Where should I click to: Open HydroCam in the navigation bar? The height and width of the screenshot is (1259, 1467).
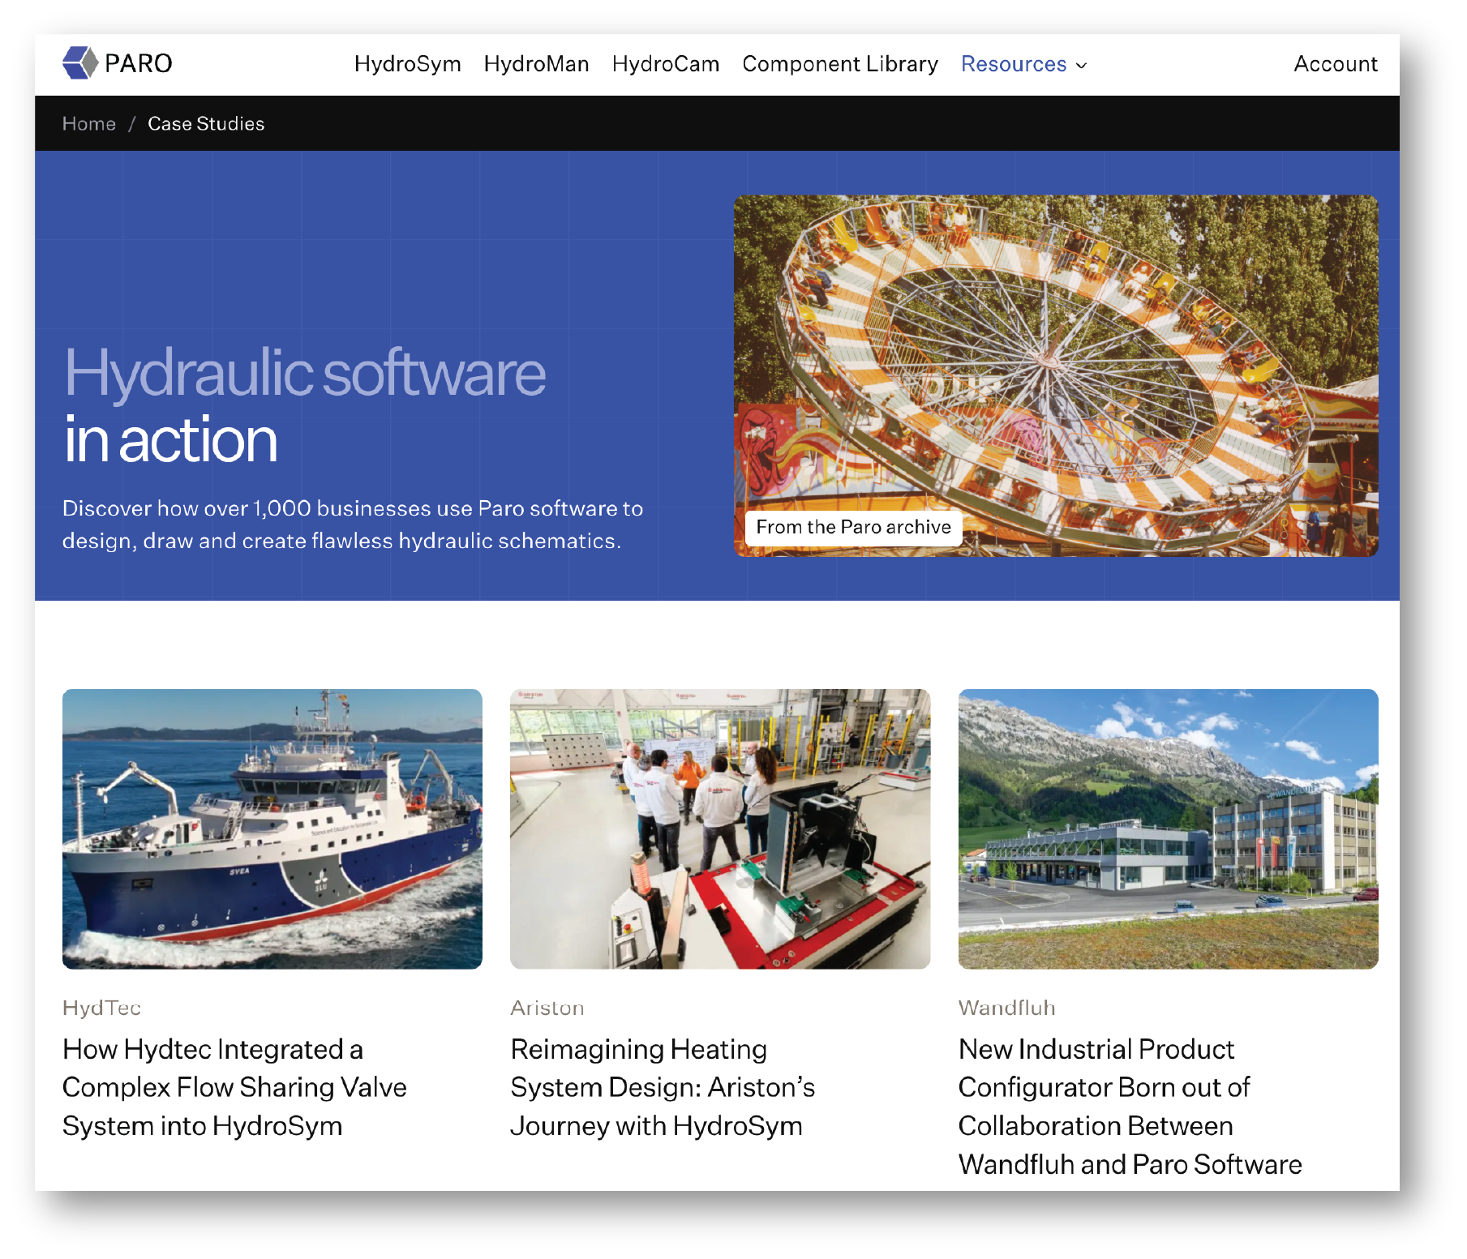coord(666,64)
